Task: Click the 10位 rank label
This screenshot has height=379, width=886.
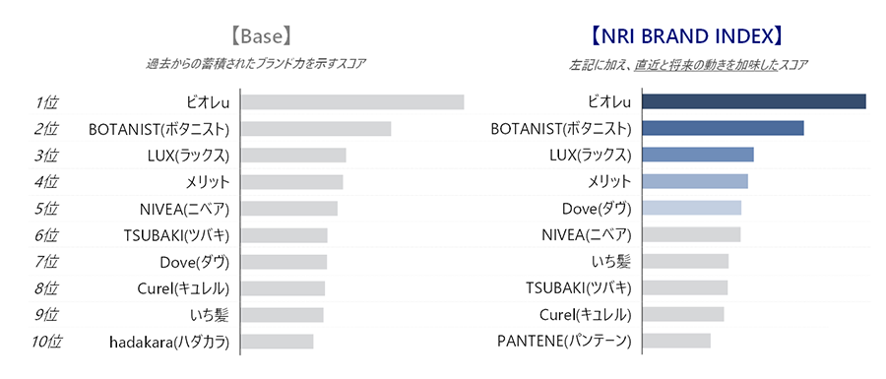Action: [x=47, y=342]
